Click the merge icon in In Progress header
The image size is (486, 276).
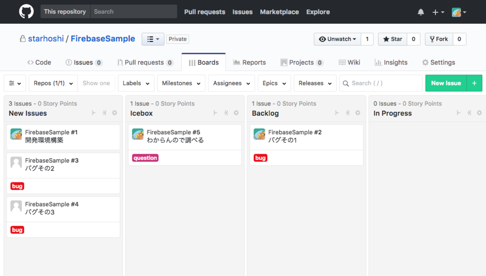coord(469,113)
